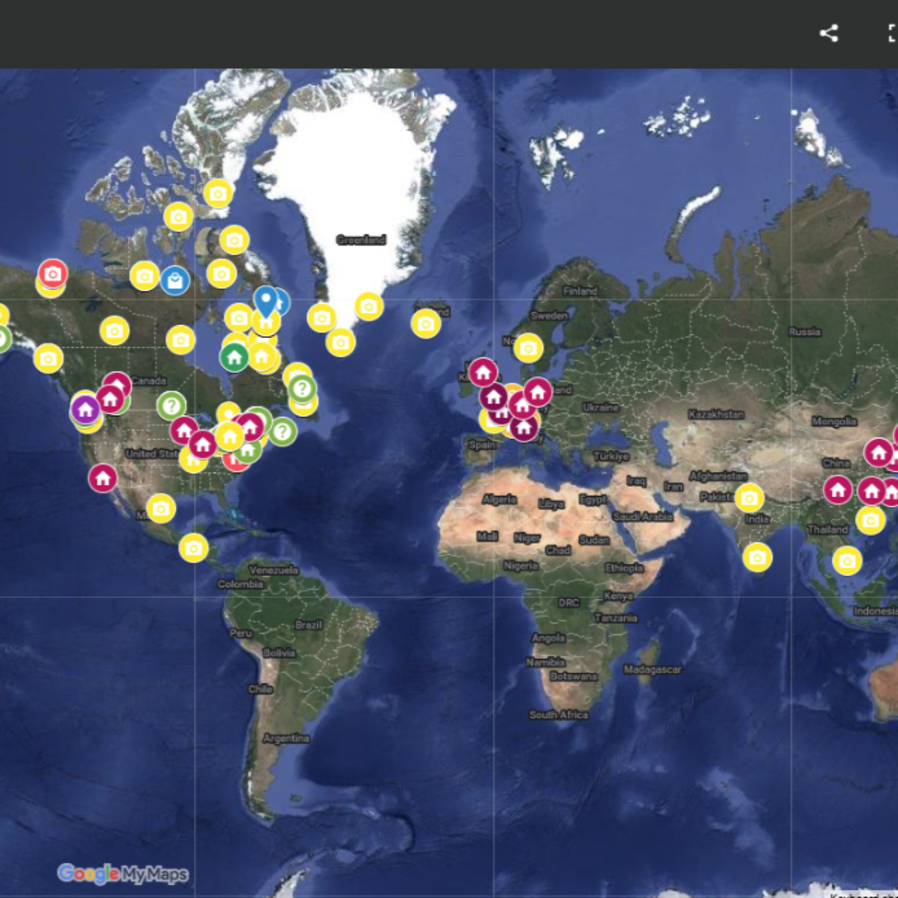Select the northernmost yellow camera marker in Arctic Canada
The height and width of the screenshot is (898, 898).
point(218,193)
